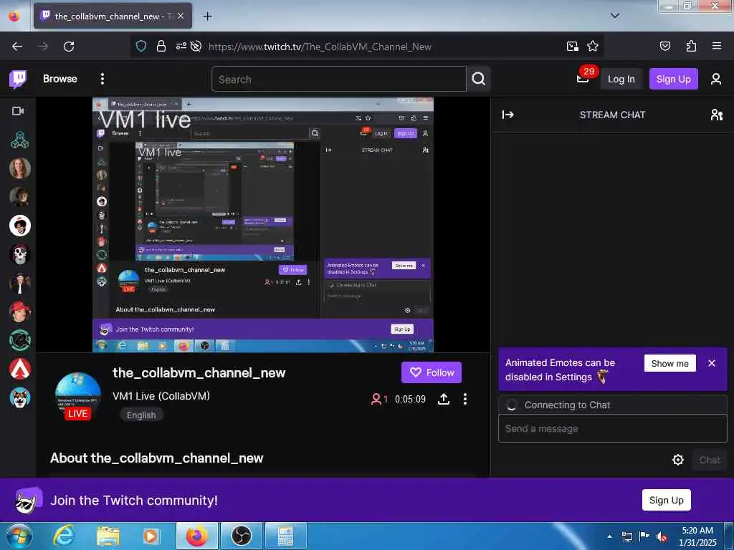Image resolution: width=734 pixels, height=550 pixels.
Task: Open Internet Explorer from the taskbar
Action: pos(64,536)
